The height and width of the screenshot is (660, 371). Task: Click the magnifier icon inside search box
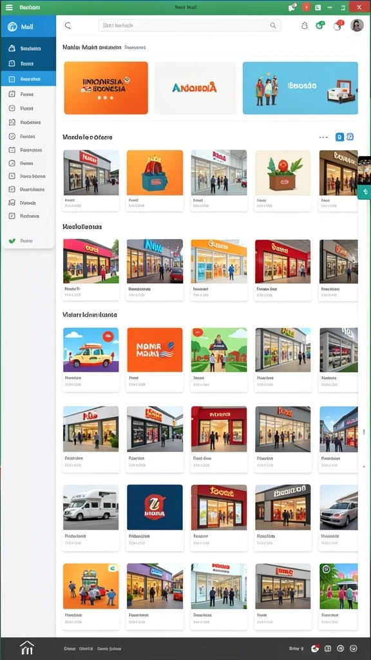[x=273, y=25]
